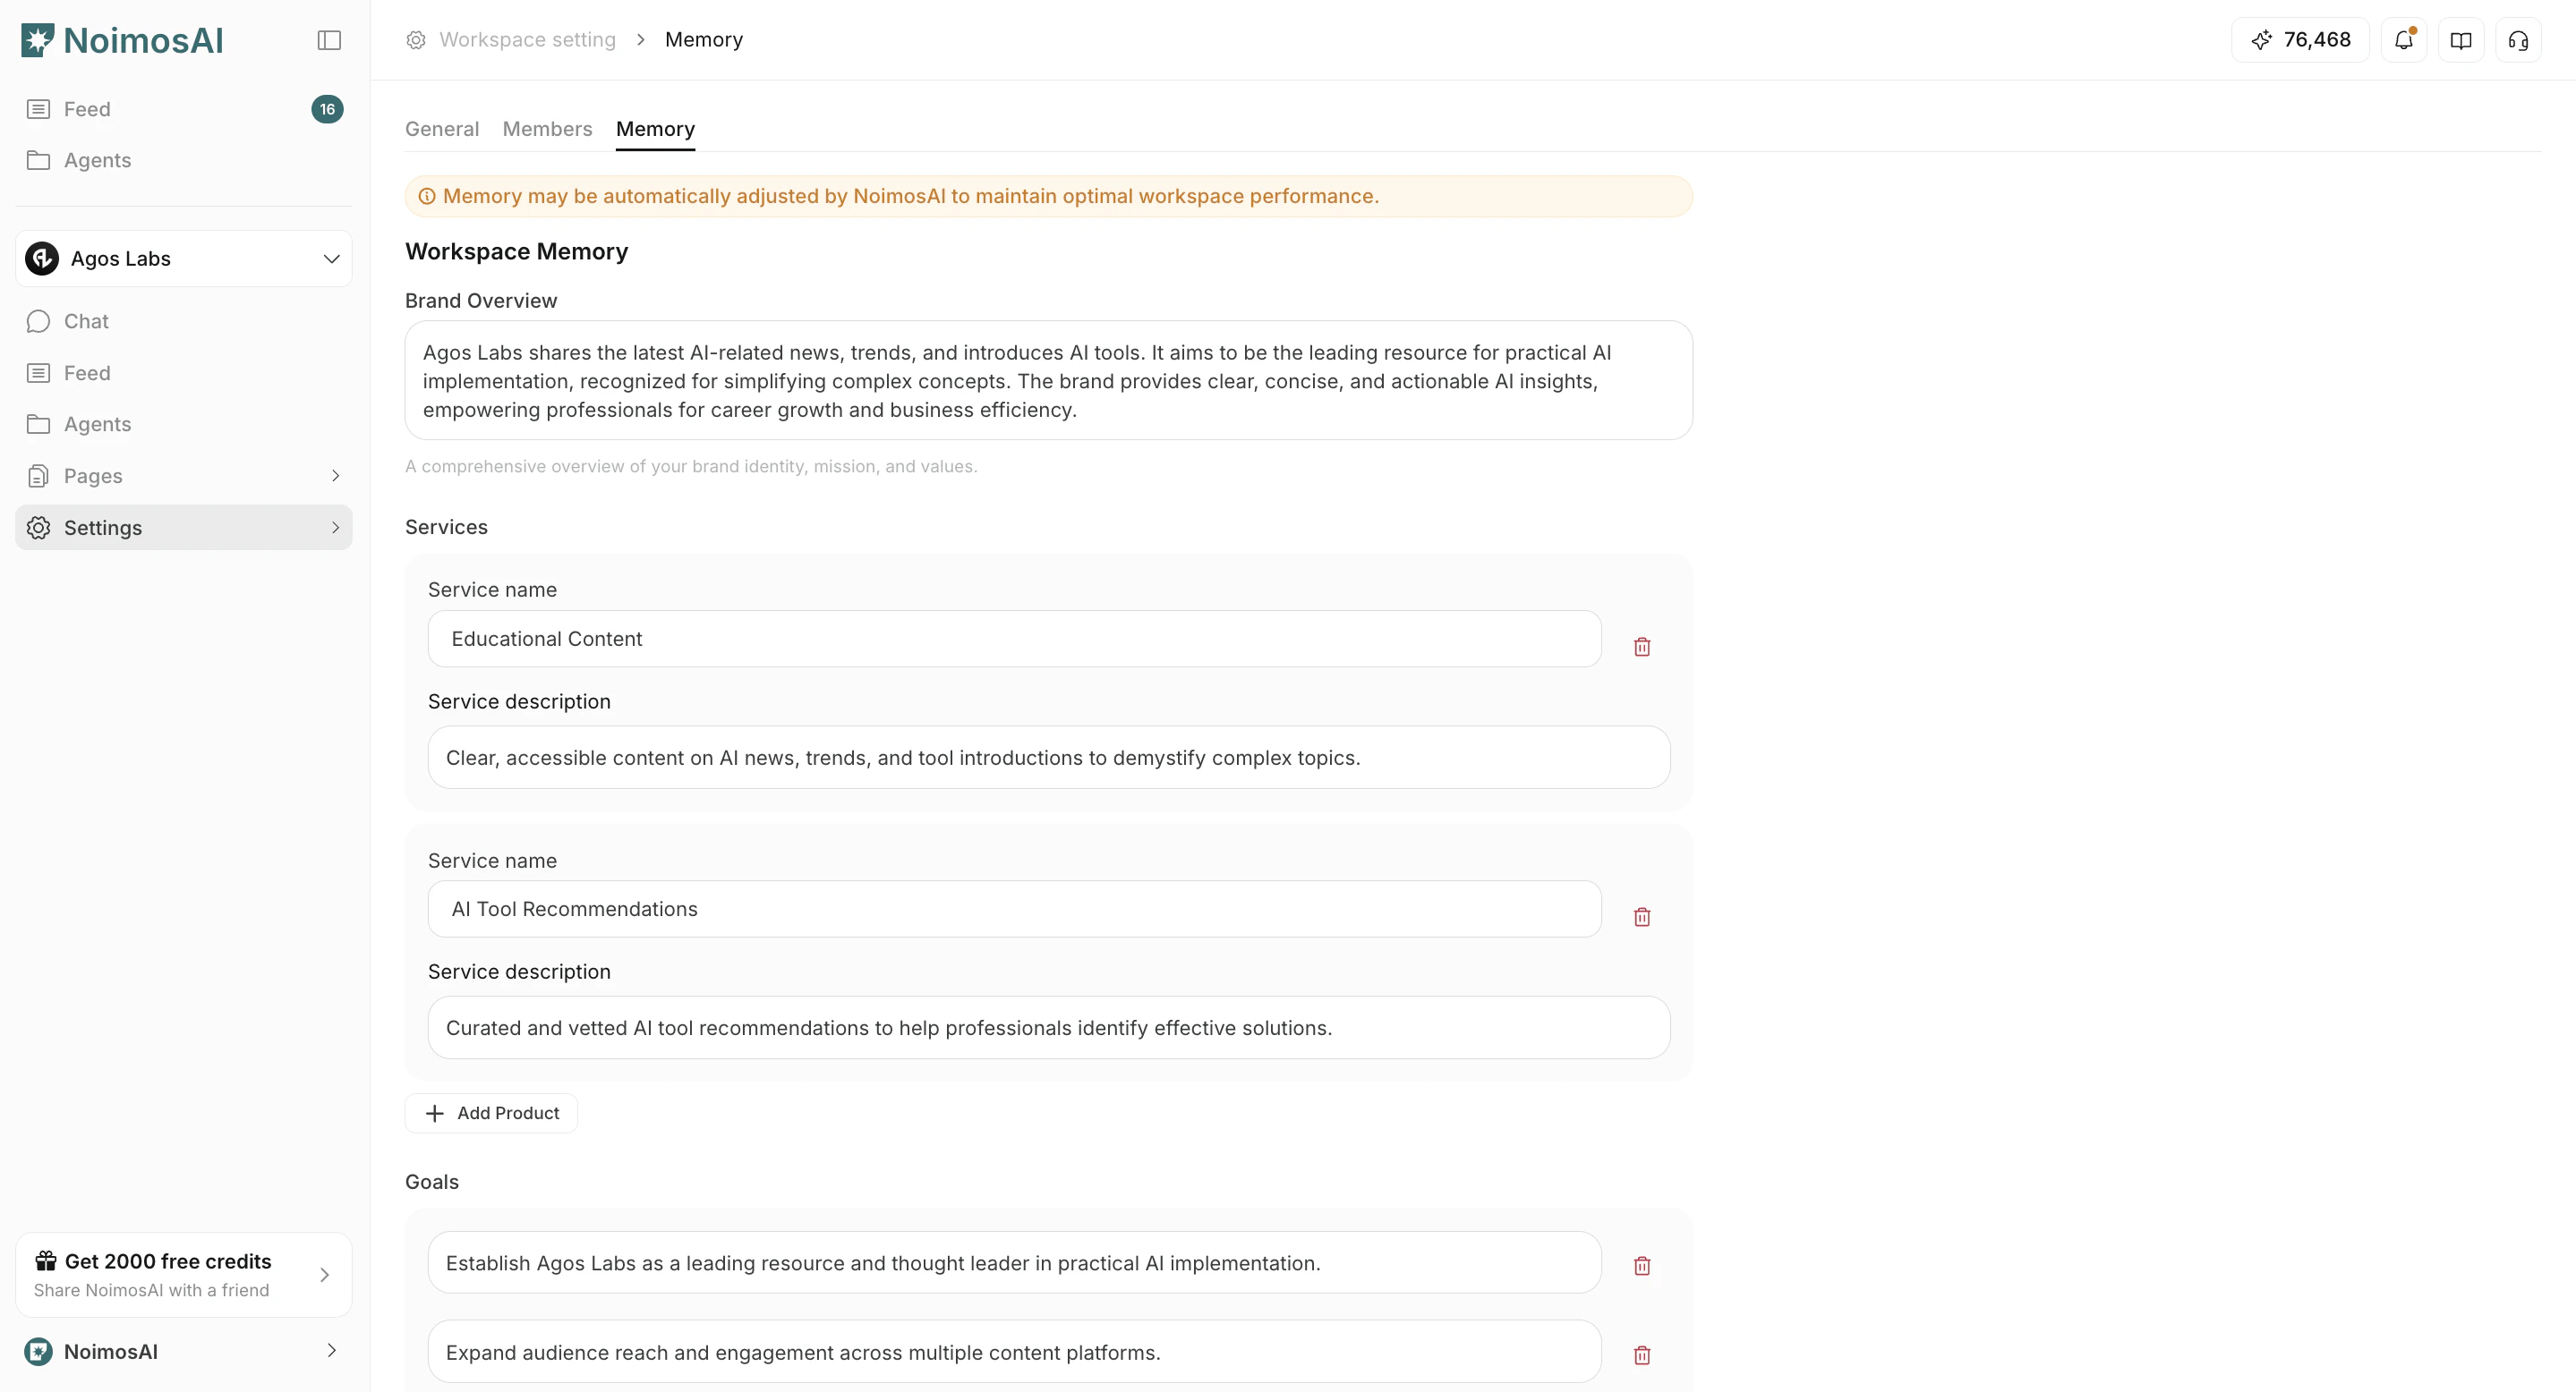The height and width of the screenshot is (1392, 2576).
Task: Click the top Agents folder icon
Action: coord(38,160)
